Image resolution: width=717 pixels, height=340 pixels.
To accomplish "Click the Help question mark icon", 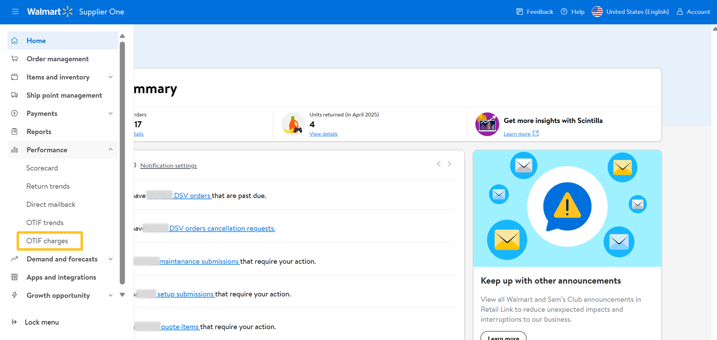I will (564, 12).
